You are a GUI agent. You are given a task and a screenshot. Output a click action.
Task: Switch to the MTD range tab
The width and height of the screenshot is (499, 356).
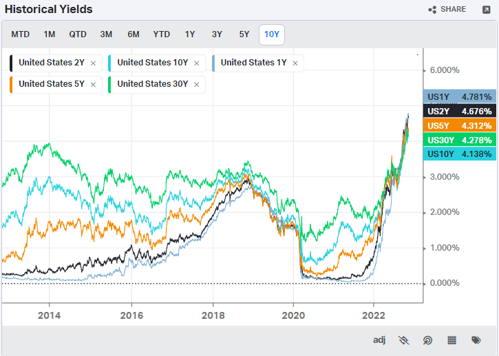(21, 34)
